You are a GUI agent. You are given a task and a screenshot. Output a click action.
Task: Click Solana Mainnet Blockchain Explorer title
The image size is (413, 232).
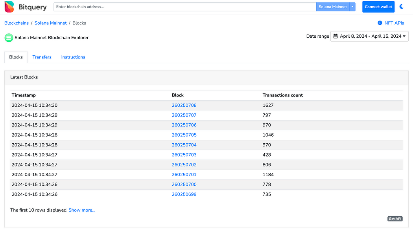click(x=52, y=38)
